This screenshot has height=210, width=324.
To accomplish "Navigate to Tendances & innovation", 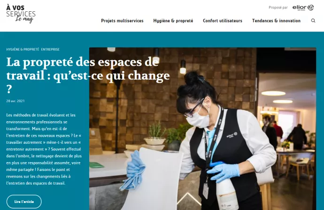I will click(x=276, y=21).
